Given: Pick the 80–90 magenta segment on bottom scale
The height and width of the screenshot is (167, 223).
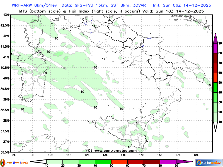Looking at the screenshot, I should click(x=168, y=161).
